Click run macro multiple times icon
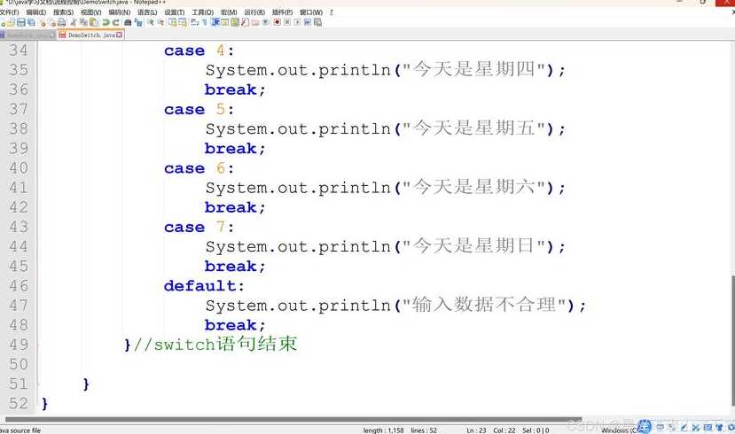Image resolution: width=735 pixels, height=434 pixels. tap(308, 22)
